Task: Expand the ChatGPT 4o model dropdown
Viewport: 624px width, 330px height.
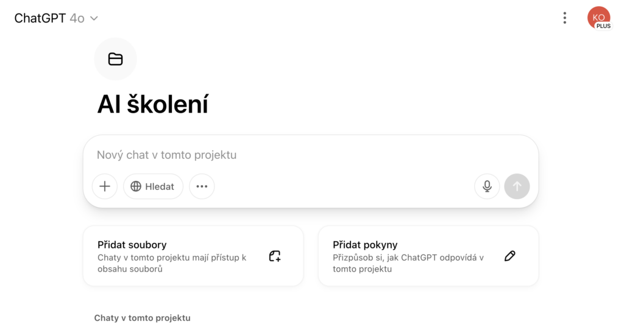Action: pyautogui.click(x=56, y=18)
